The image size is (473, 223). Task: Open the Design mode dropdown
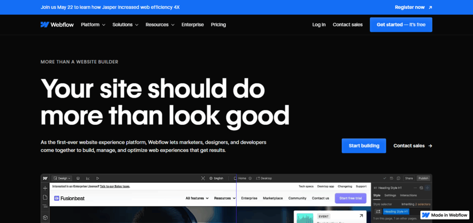pos(62,178)
